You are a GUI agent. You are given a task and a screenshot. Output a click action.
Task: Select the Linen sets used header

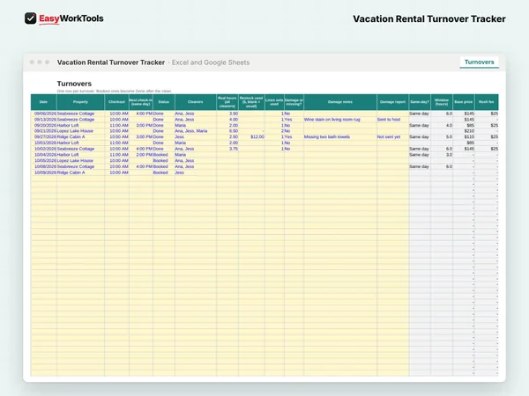coord(274,102)
